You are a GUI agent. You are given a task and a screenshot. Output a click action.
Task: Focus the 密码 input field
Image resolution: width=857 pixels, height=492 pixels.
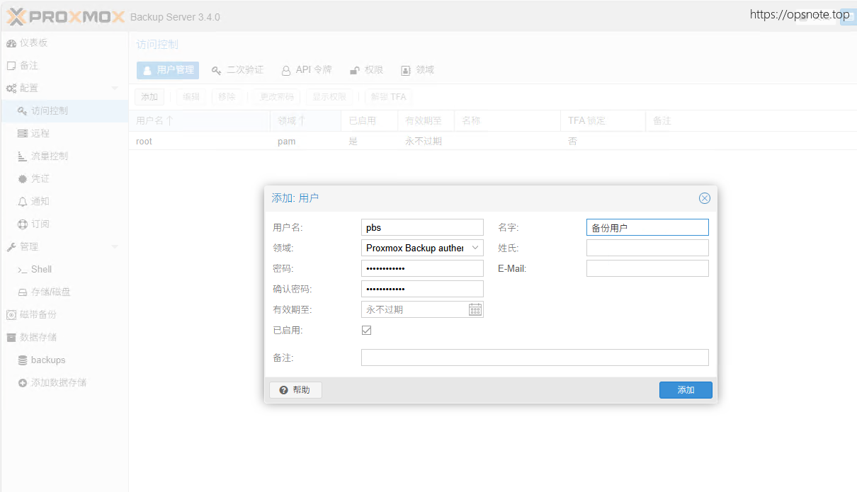point(422,268)
